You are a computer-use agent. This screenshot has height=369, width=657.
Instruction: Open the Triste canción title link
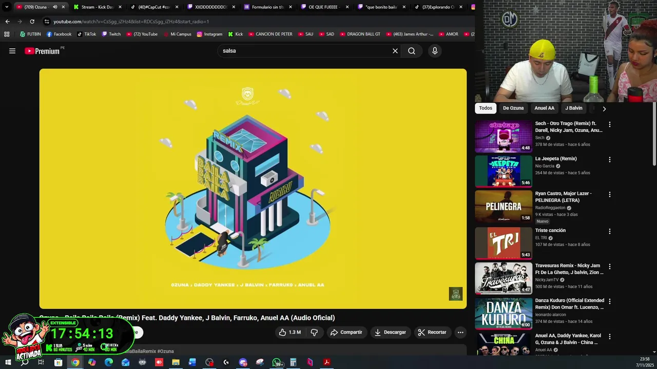550,231
